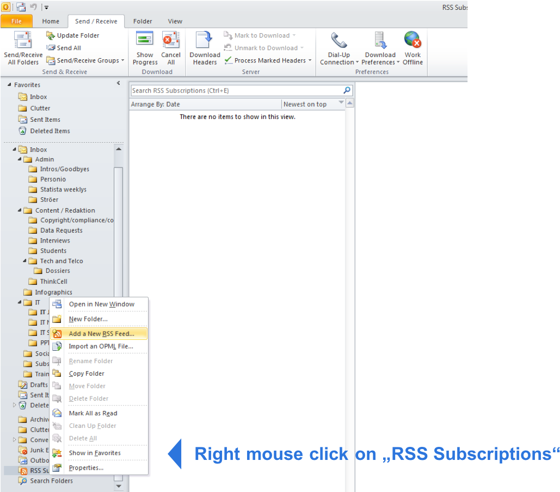The height and width of the screenshot is (492, 560).
Task: Collapse the Content / Redaktion folder
Action: [20, 210]
